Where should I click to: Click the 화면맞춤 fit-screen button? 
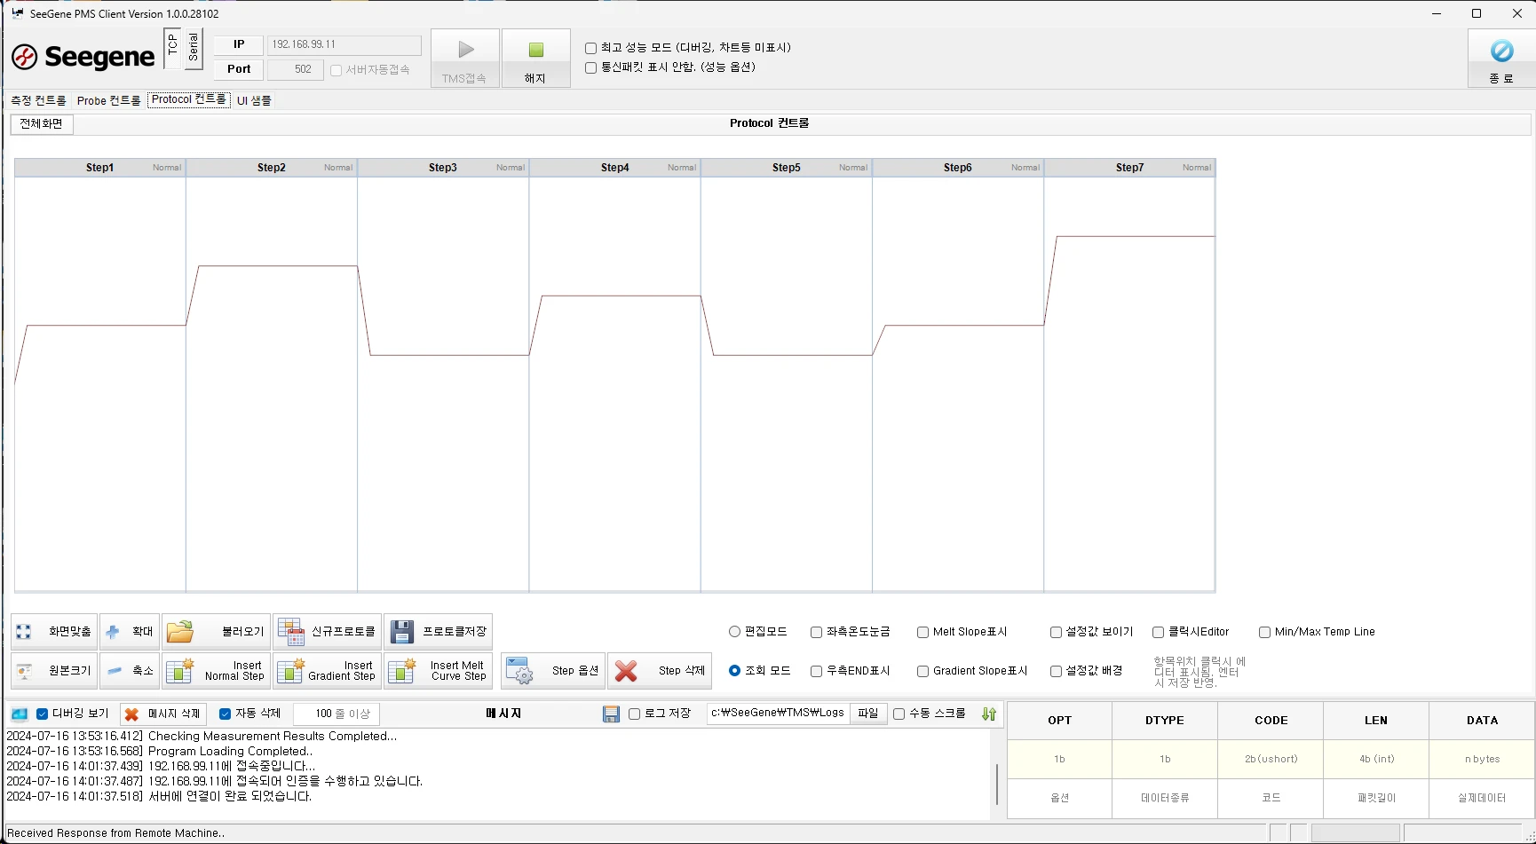54,632
